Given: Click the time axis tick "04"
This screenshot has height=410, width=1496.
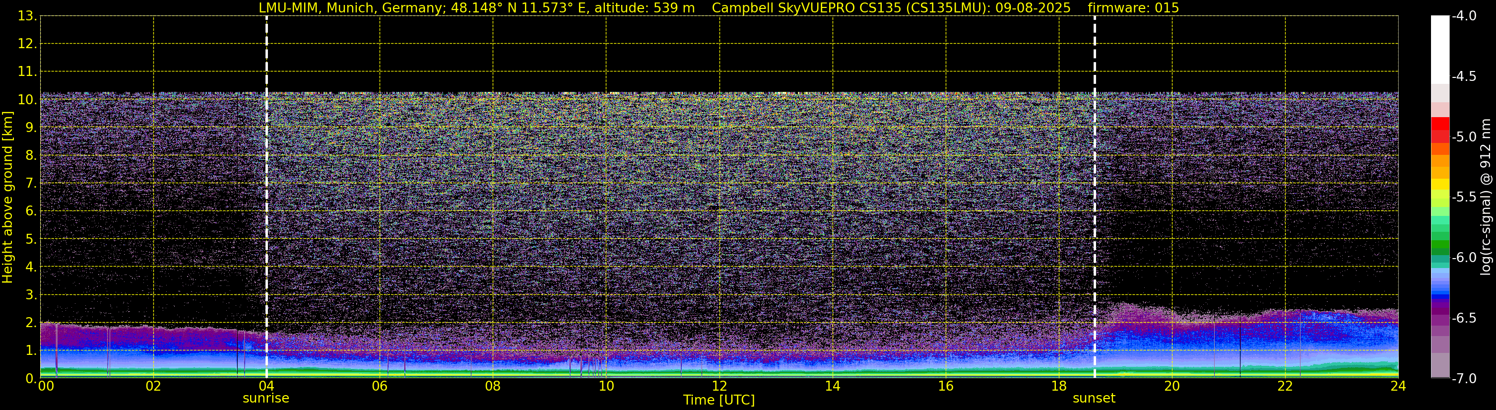Looking at the screenshot, I should pyautogui.click(x=266, y=387).
